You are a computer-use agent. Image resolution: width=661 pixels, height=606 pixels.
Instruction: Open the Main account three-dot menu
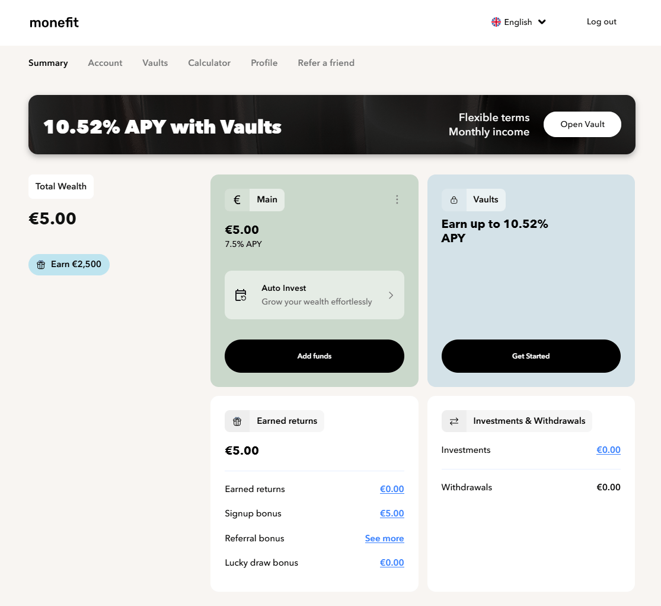[397, 200]
